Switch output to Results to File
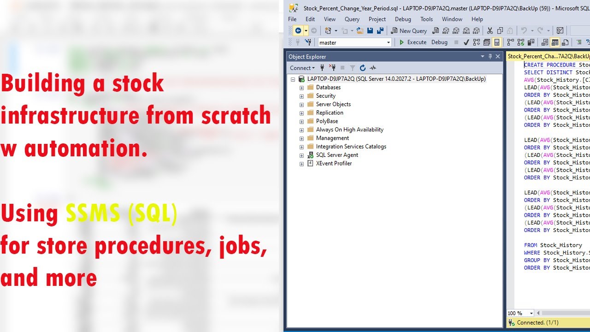 point(565,42)
